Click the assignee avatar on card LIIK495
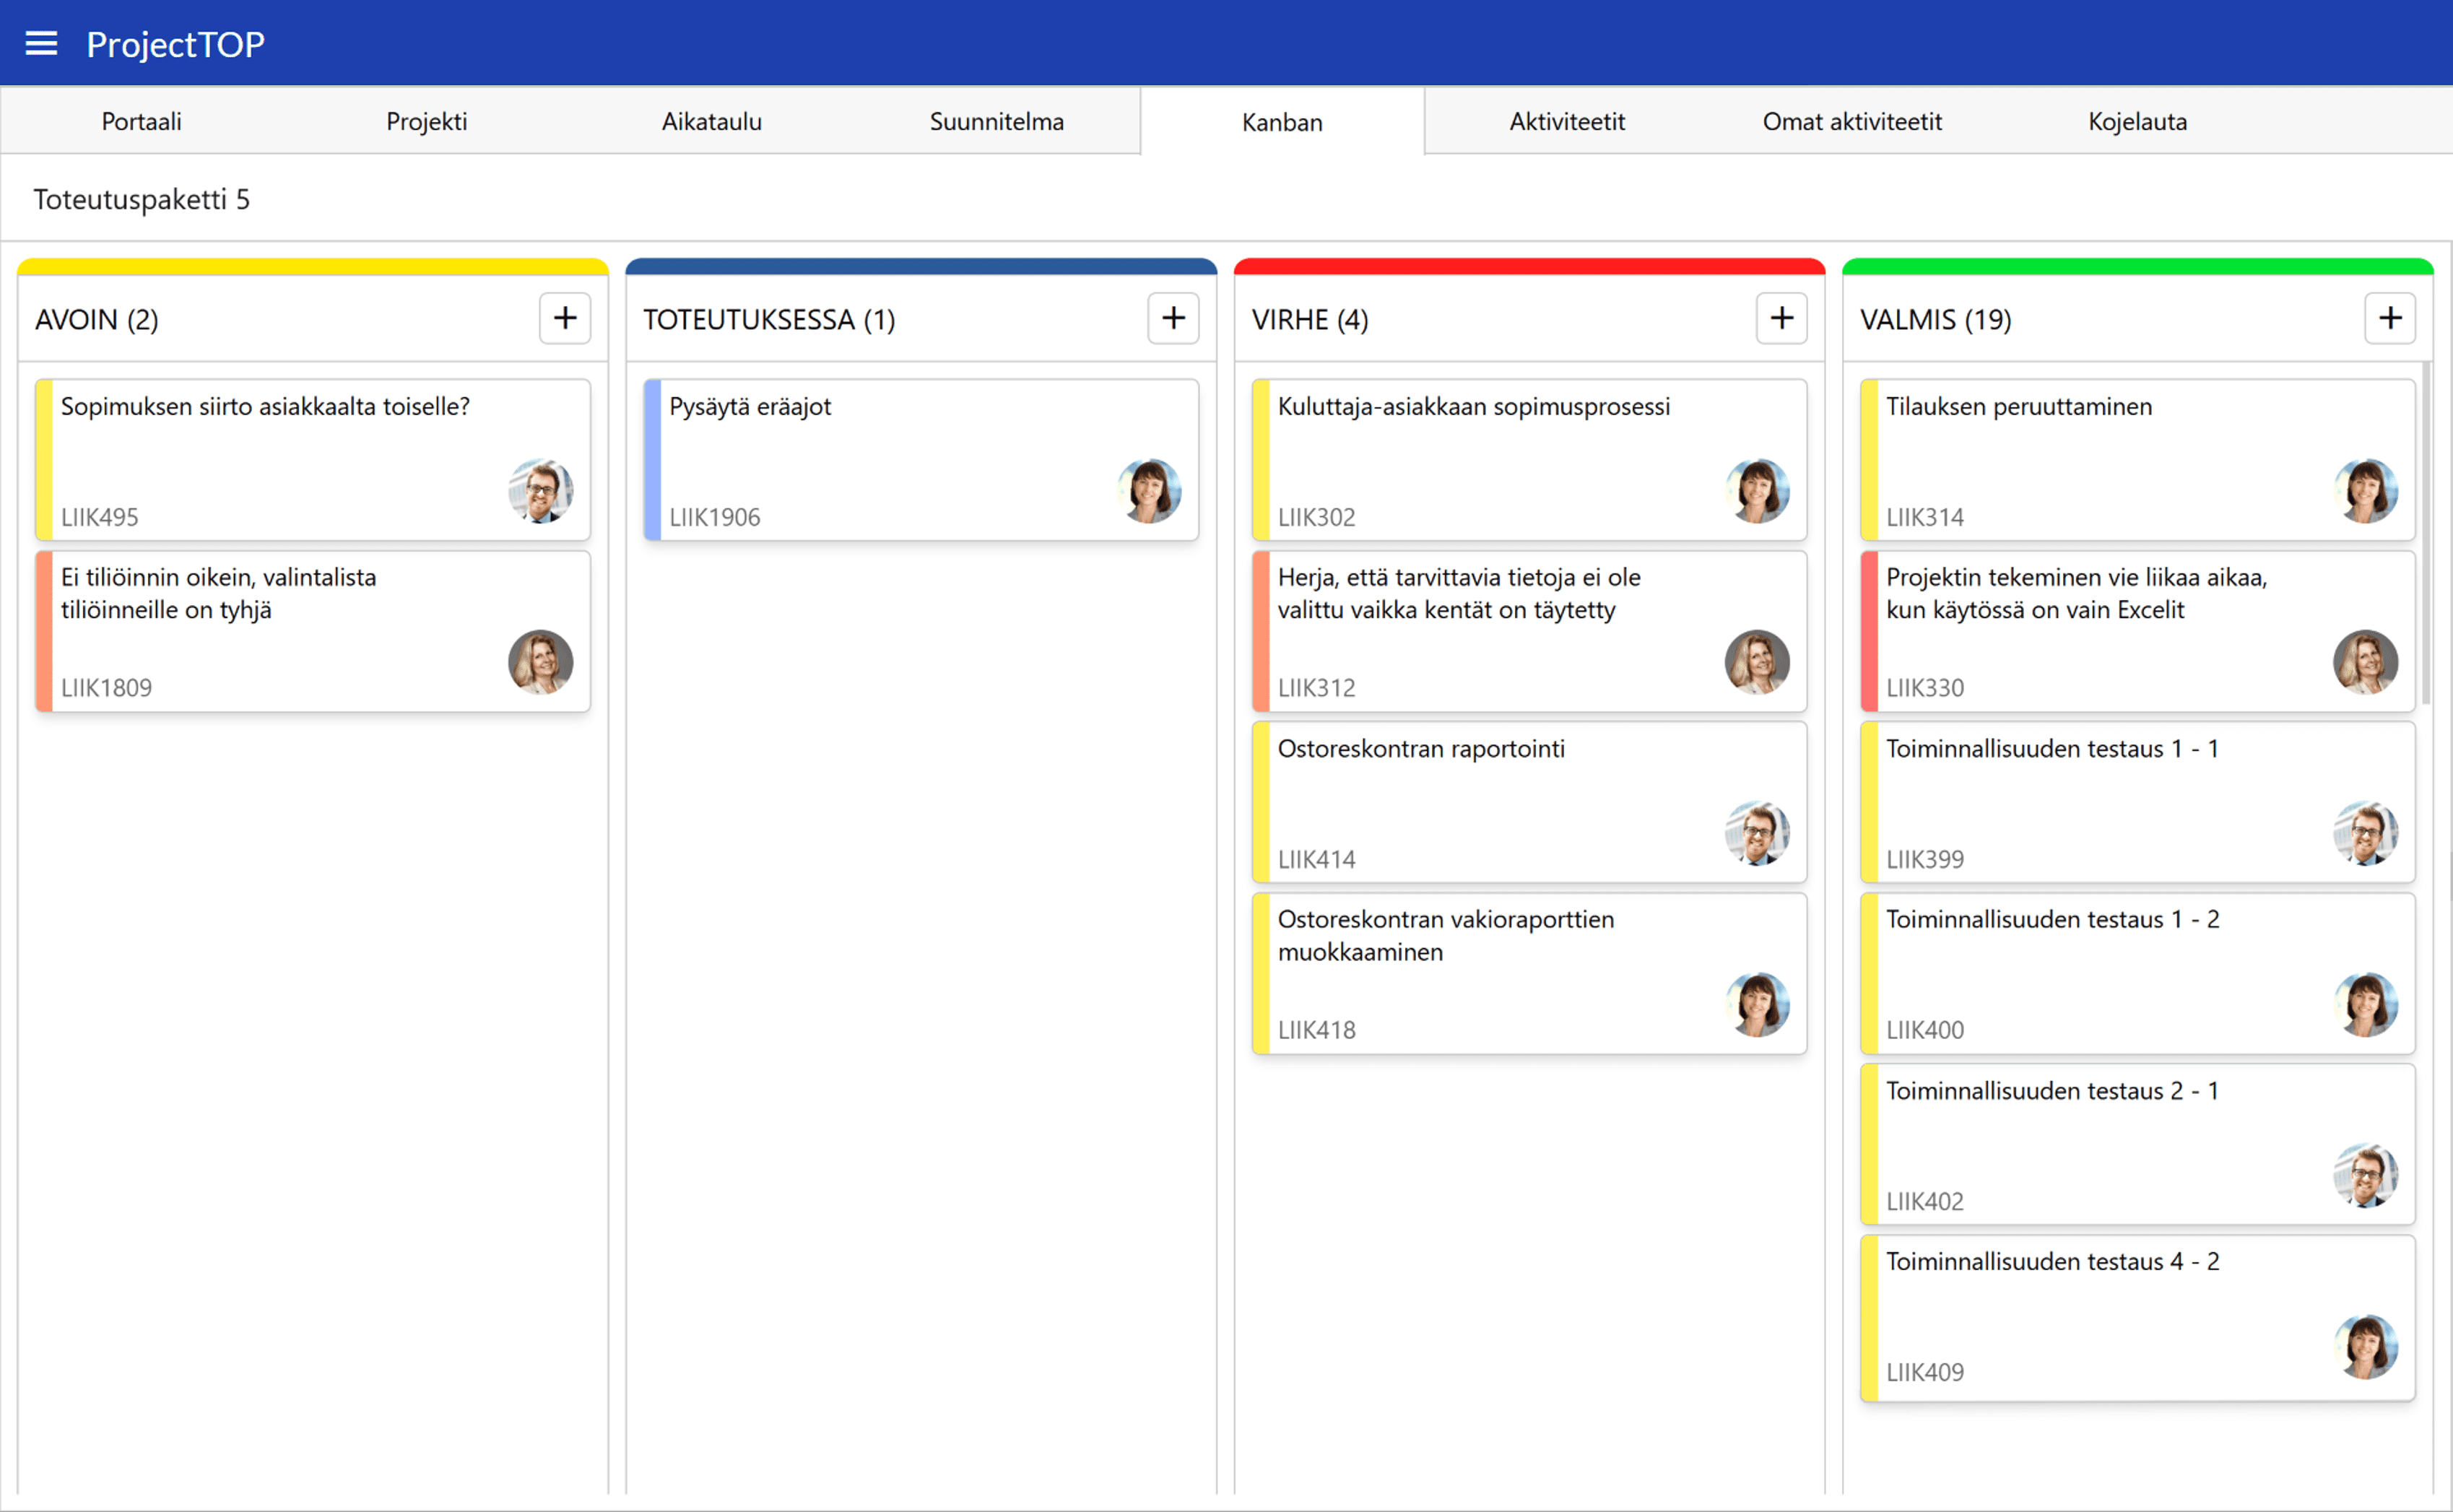 point(540,491)
